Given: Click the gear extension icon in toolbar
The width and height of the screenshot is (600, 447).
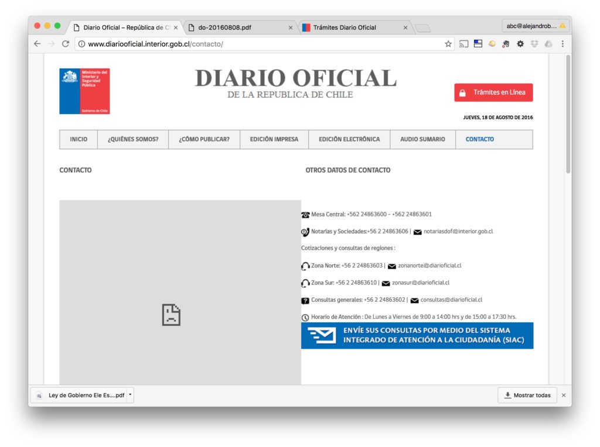Looking at the screenshot, I should tap(520, 44).
